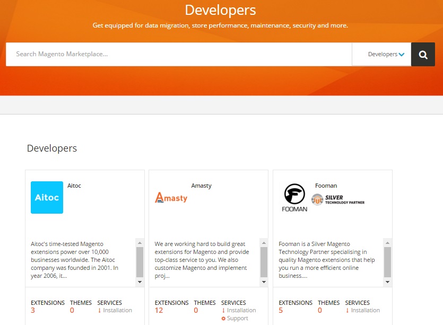Click Aitoc themes count 0
443x325 pixels.
[72, 310]
